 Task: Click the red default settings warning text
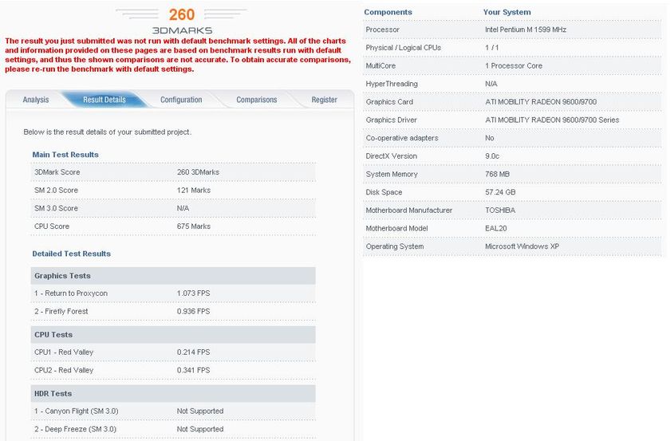(179, 54)
